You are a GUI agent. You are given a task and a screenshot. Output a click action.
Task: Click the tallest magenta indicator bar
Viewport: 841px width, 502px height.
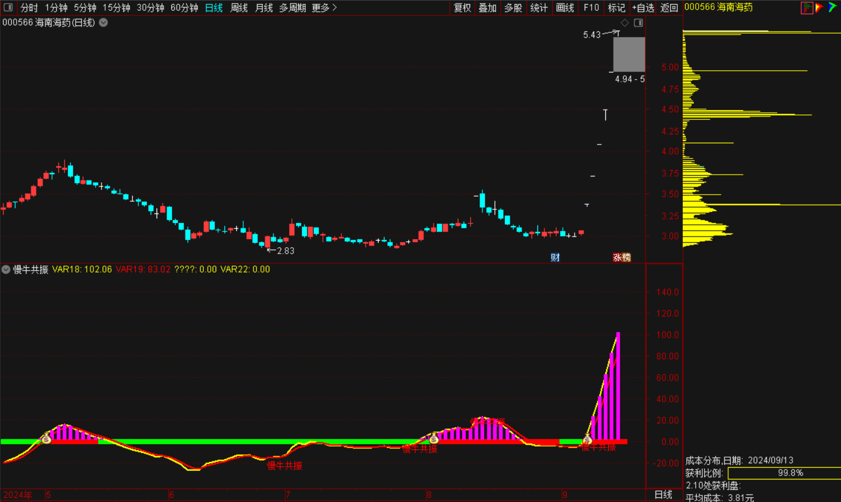coord(618,386)
